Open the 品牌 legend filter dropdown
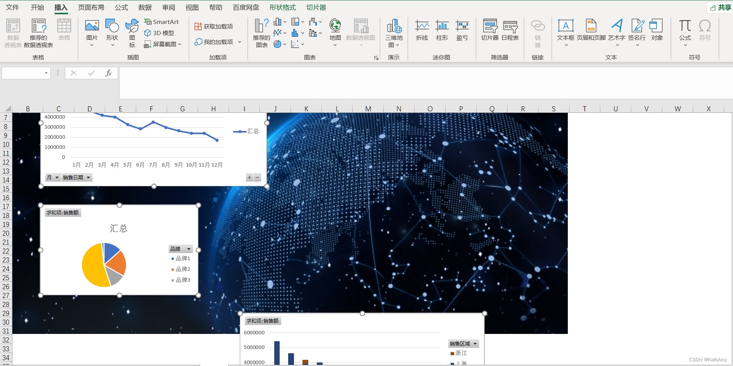Viewport: 733px width, 366px height. point(180,249)
